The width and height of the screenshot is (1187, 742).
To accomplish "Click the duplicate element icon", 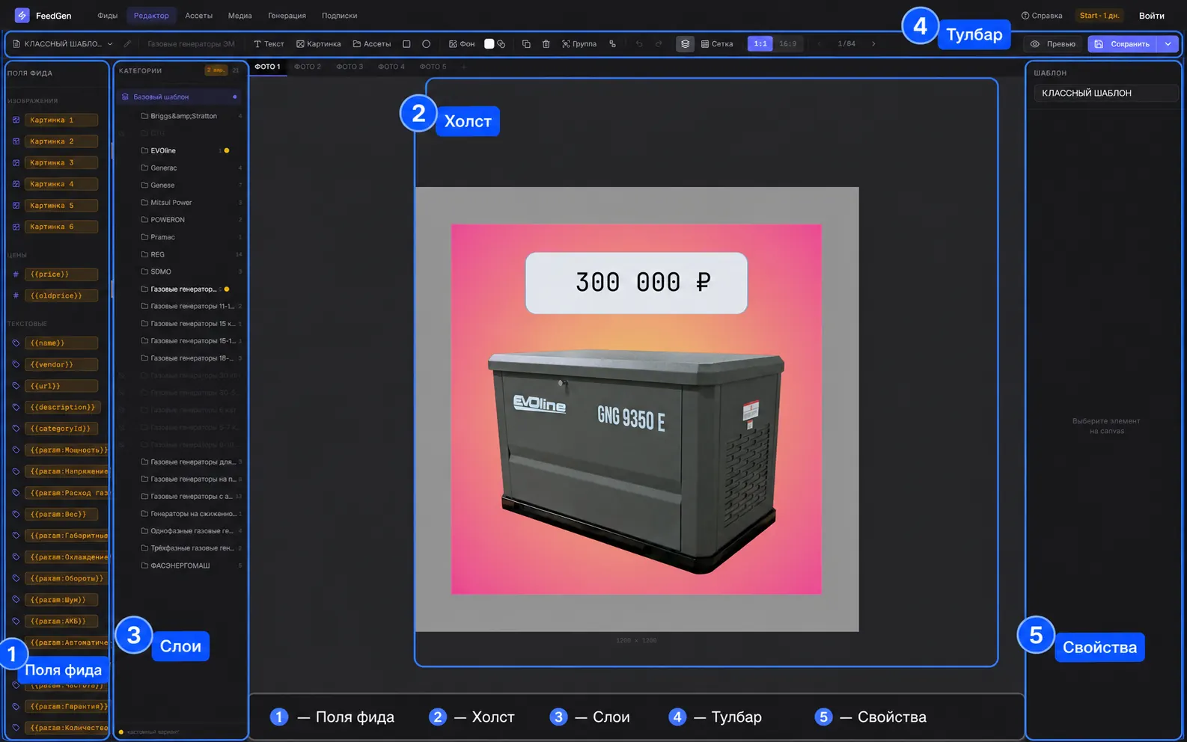I will tap(526, 44).
